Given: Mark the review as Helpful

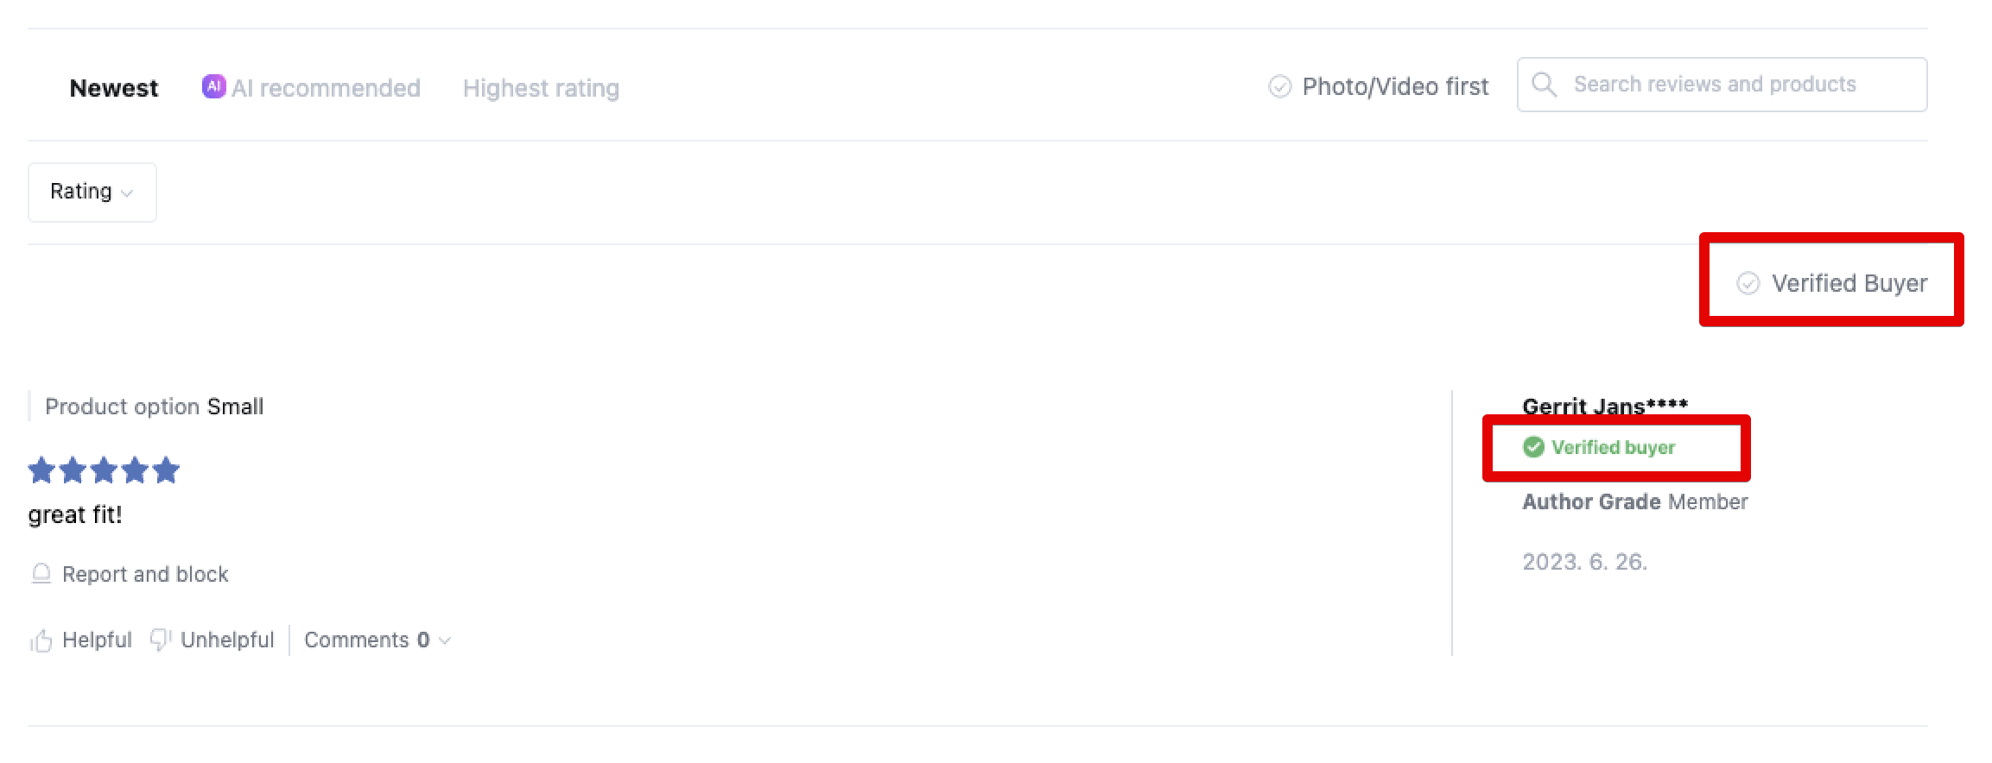Looking at the screenshot, I should (x=97, y=640).
